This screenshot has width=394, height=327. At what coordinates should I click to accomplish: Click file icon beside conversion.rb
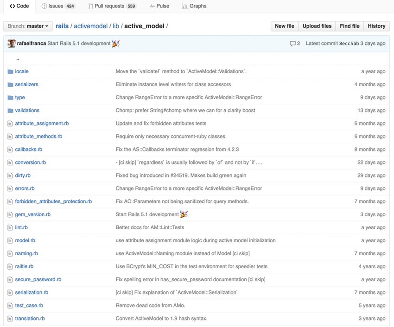tap(10, 163)
